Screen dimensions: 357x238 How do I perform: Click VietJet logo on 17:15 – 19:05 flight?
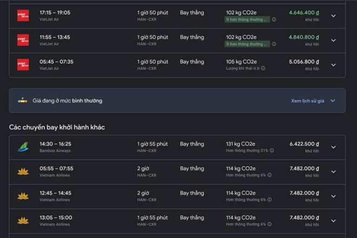tap(23, 16)
